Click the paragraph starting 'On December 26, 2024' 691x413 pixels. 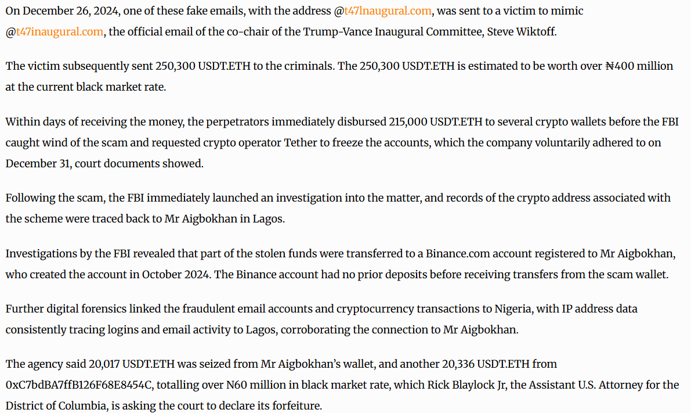(x=294, y=21)
